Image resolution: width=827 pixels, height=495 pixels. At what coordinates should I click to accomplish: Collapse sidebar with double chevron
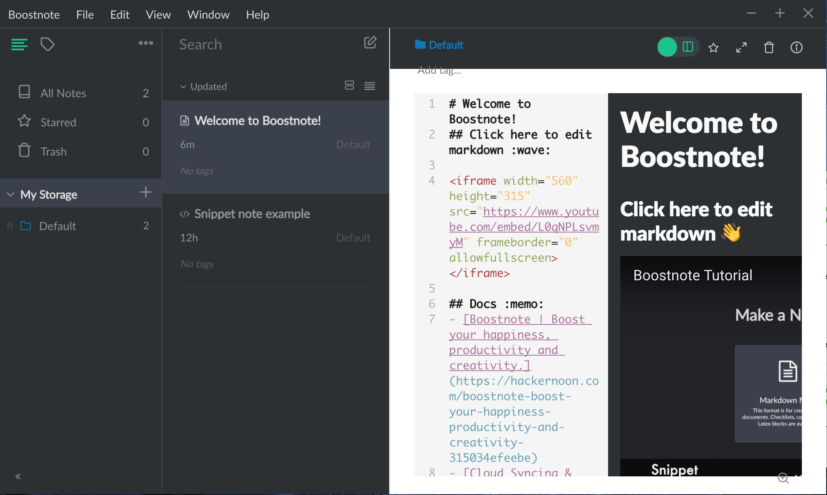[18, 476]
